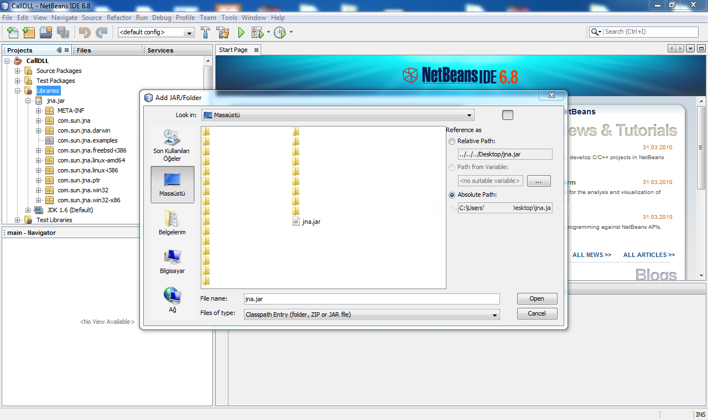Click the New File toolbar icon
Screen dimensions: 708x420
click(12, 33)
